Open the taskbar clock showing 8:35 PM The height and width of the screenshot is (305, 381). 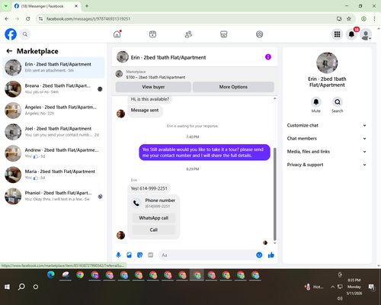pyautogui.click(x=354, y=287)
